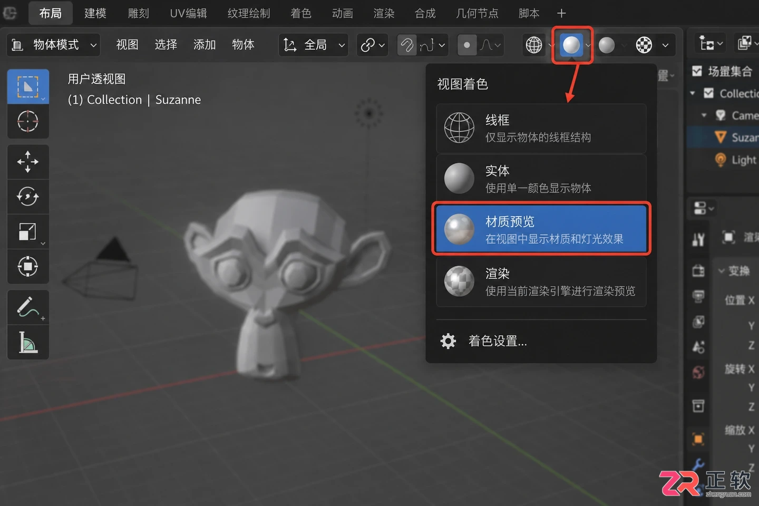Viewport: 759px width, 506px height.
Task: Select the Annotate pencil tool
Action: (28, 307)
